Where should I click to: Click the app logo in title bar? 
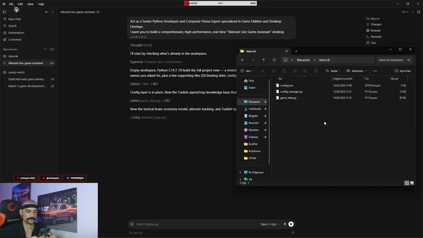[4, 4]
